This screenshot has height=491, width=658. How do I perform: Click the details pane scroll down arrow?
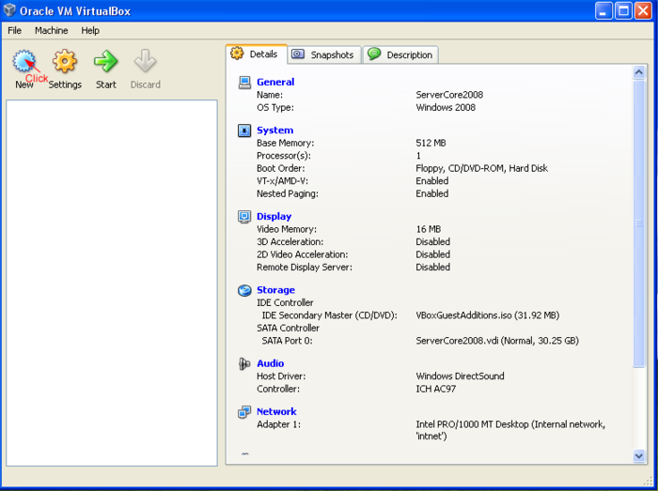(640, 456)
